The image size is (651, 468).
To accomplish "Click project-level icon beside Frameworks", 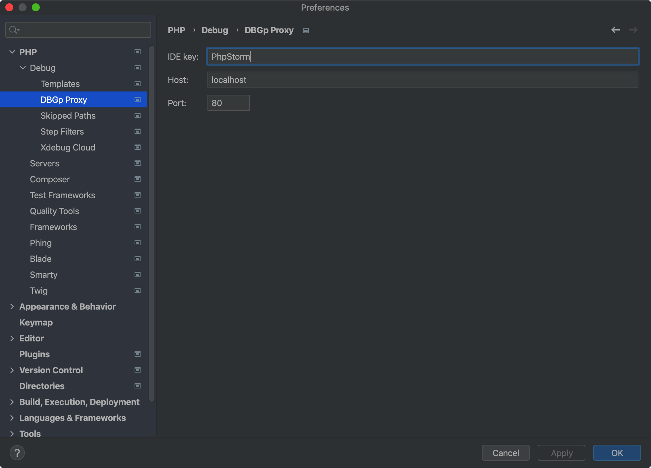I will pyautogui.click(x=138, y=227).
